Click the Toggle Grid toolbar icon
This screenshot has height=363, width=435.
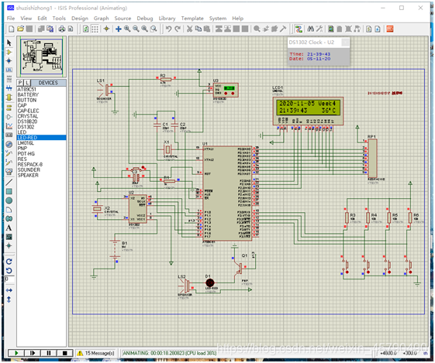point(95,29)
